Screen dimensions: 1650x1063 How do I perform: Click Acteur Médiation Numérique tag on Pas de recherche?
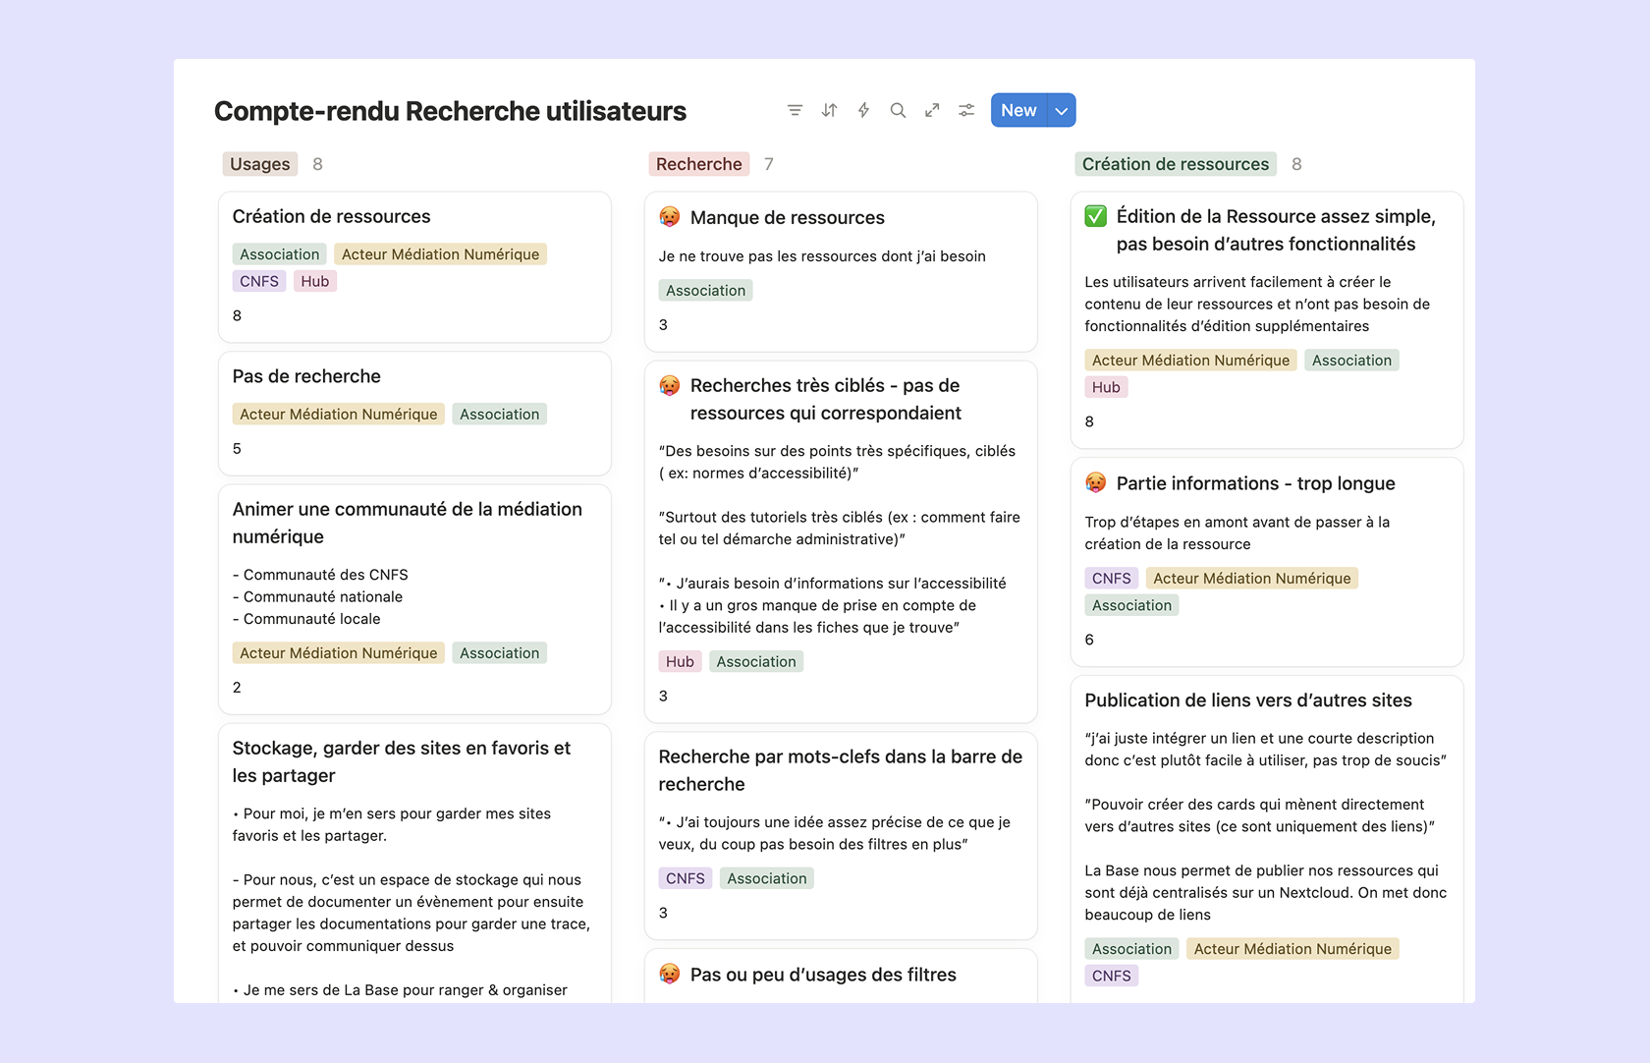tap(339, 415)
